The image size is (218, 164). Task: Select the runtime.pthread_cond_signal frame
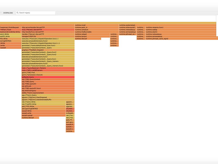tap(182, 39)
